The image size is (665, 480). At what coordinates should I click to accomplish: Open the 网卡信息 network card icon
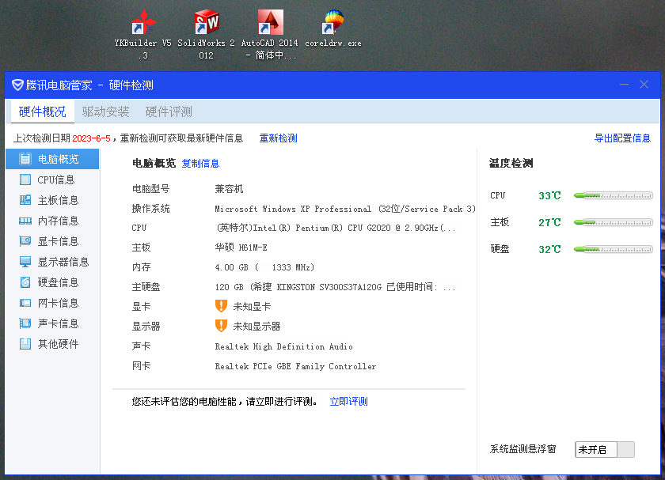(x=25, y=303)
